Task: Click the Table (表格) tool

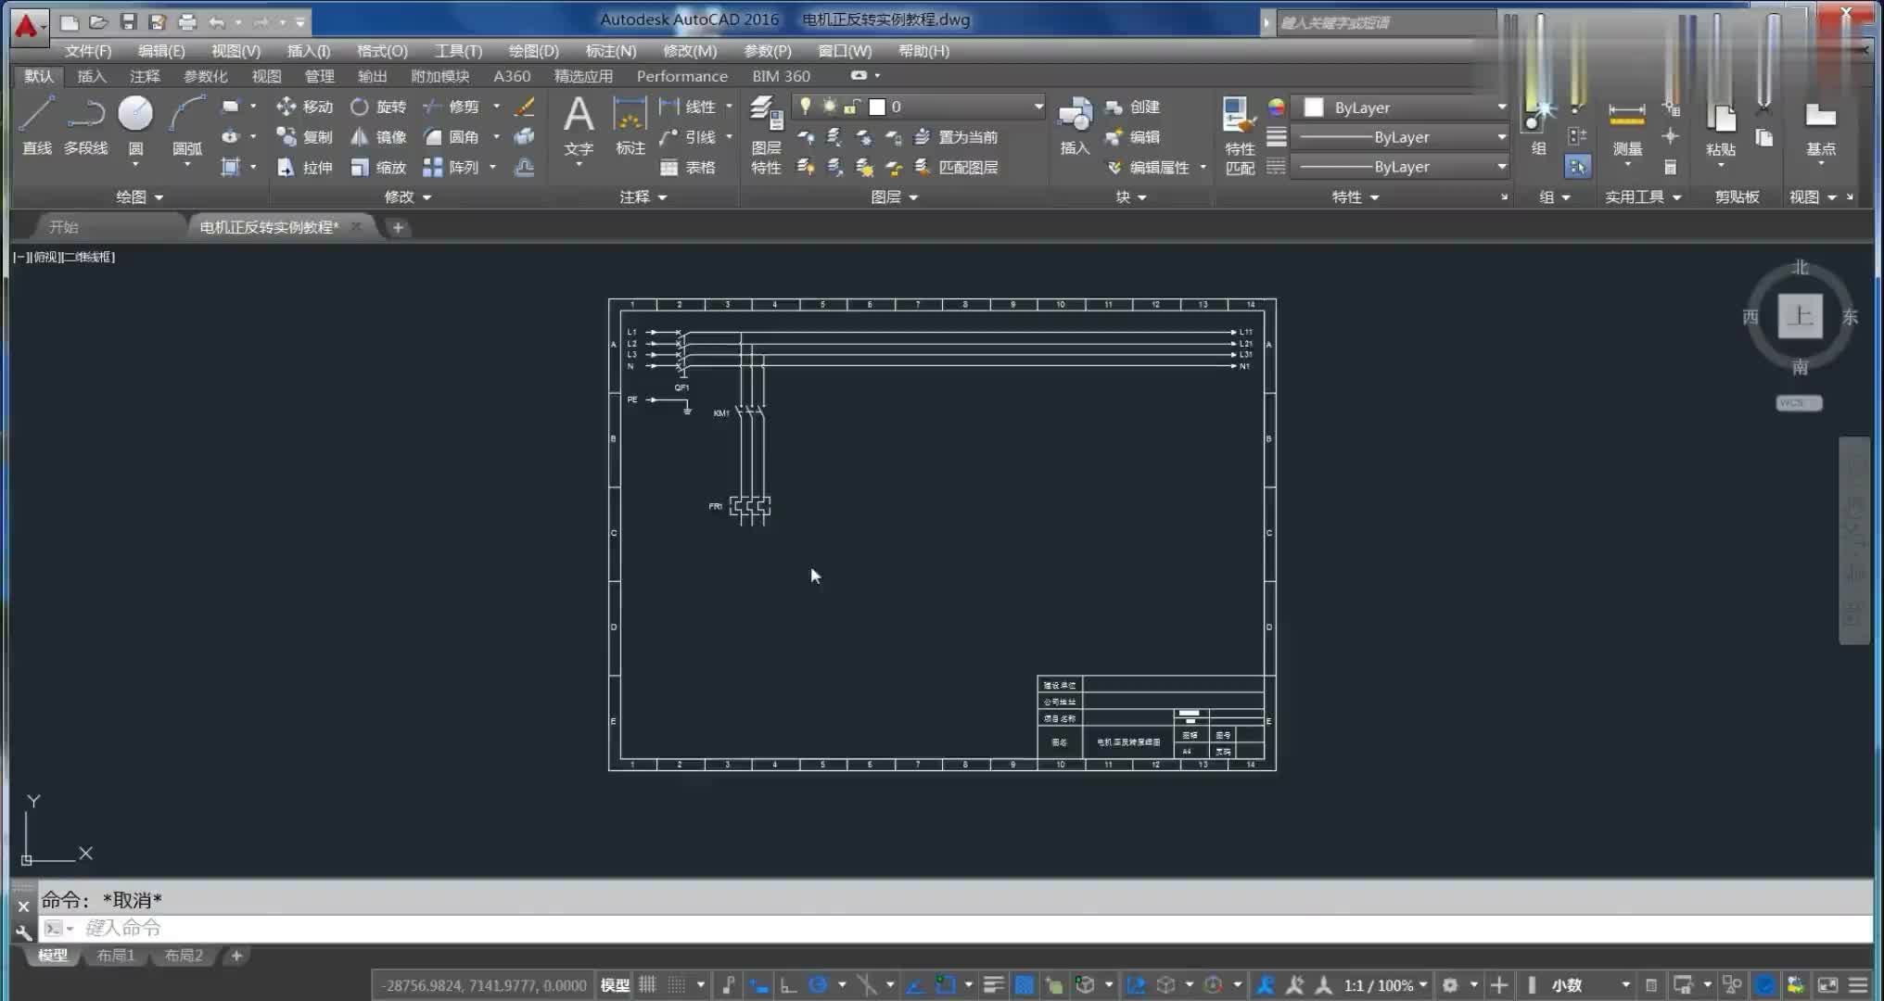Action: [687, 167]
